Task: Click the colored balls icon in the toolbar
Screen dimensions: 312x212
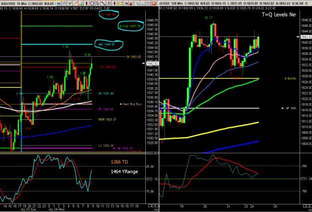Action: [x=58, y=3]
